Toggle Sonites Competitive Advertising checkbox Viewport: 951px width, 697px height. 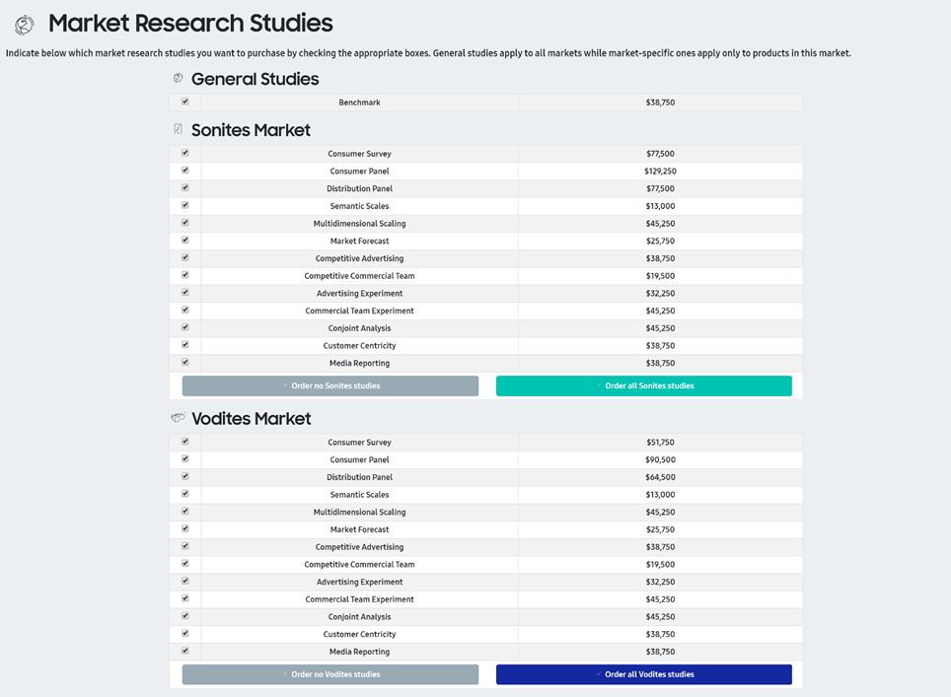click(185, 257)
